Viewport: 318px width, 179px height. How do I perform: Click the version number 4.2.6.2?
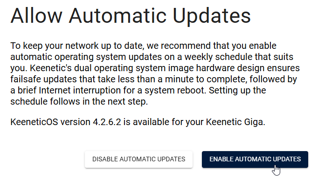click(x=107, y=122)
